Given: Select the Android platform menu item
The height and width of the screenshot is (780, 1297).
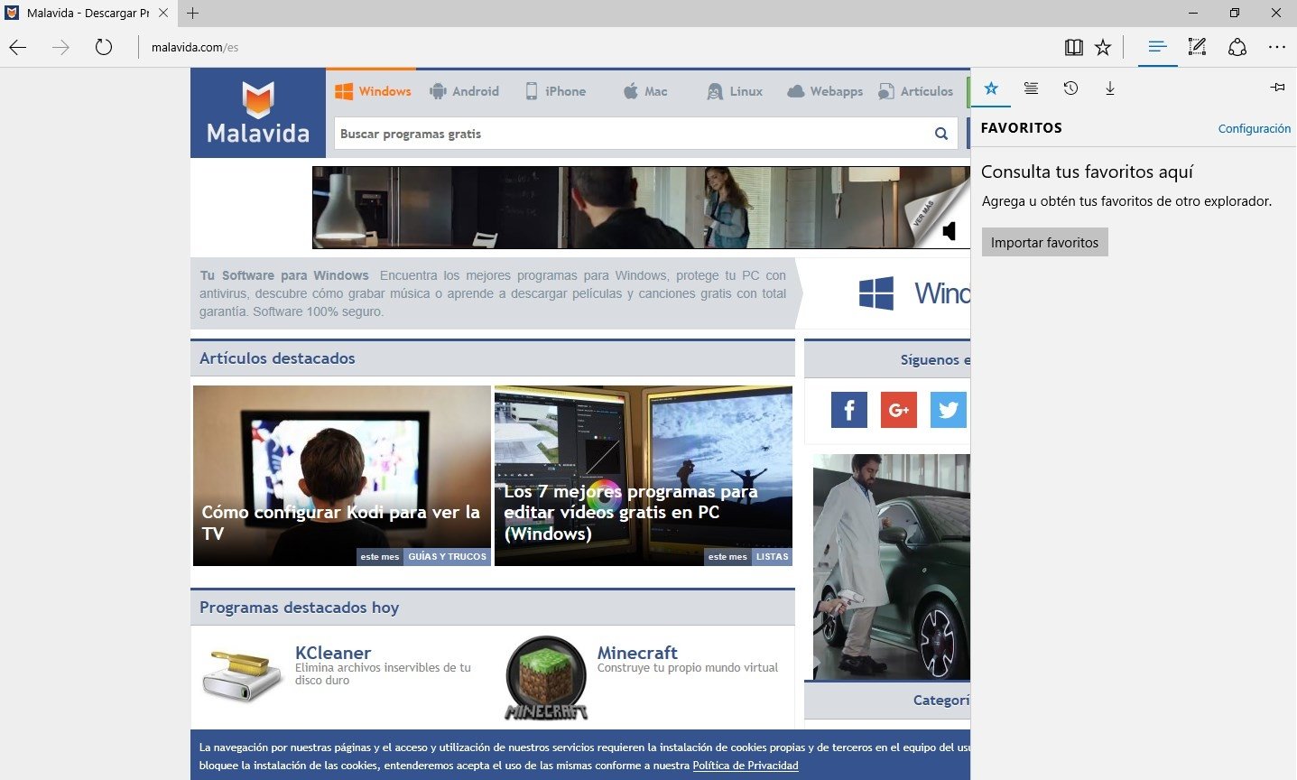Looking at the screenshot, I should click(464, 91).
